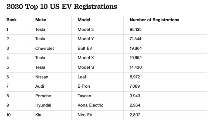Select the Bolt EV model cell
The height and width of the screenshot is (124, 216).
click(x=85, y=48)
